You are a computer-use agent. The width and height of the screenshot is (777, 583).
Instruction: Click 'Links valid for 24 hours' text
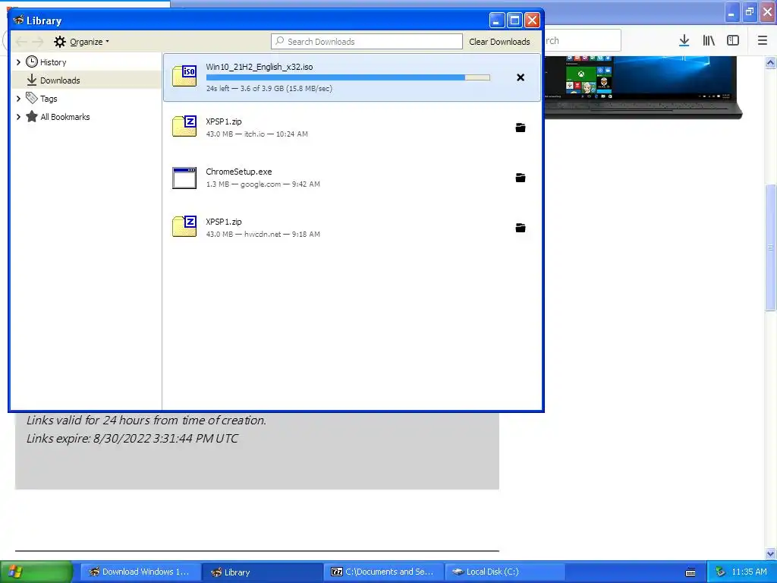(x=146, y=421)
